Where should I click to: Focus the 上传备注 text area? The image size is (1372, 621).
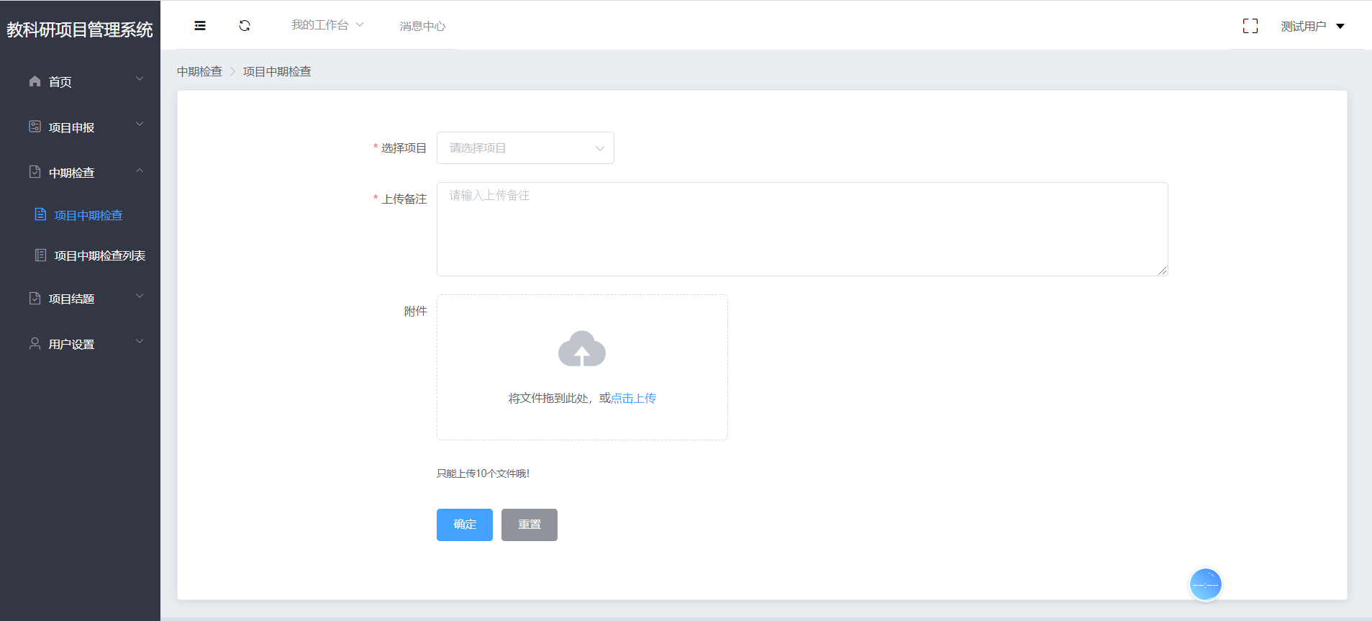point(802,229)
